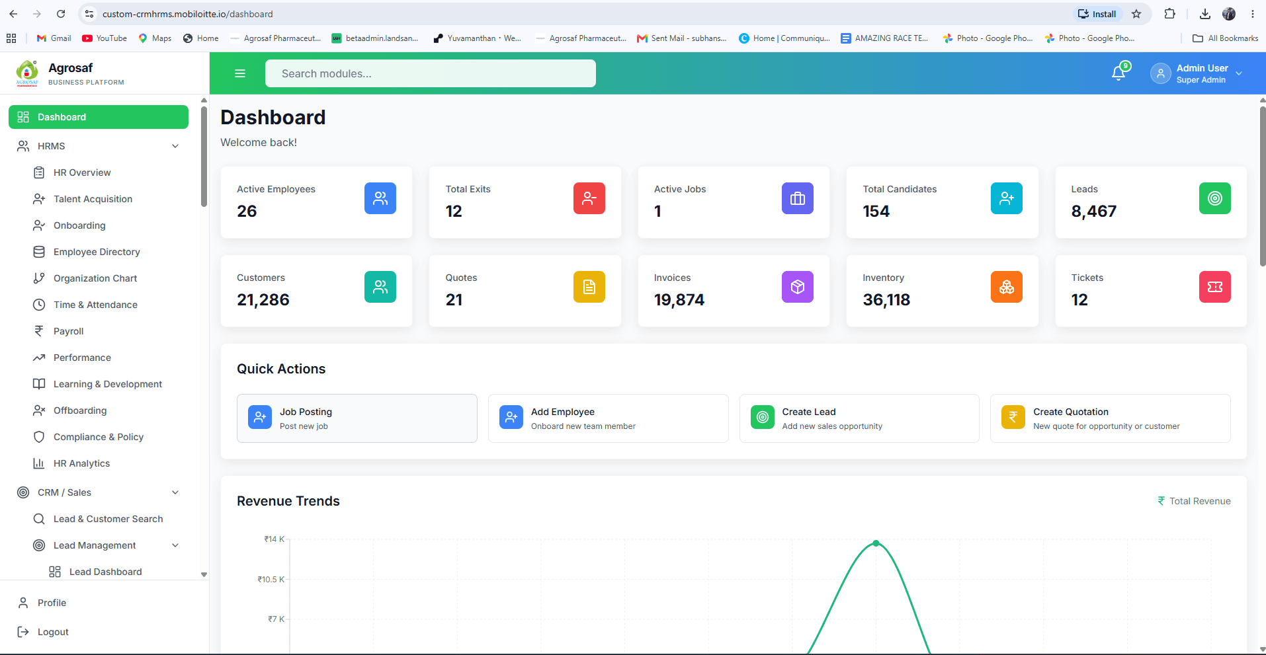The image size is (1266, 655).
Task: Open the Dashboard menu item
Action: (99, 117)
